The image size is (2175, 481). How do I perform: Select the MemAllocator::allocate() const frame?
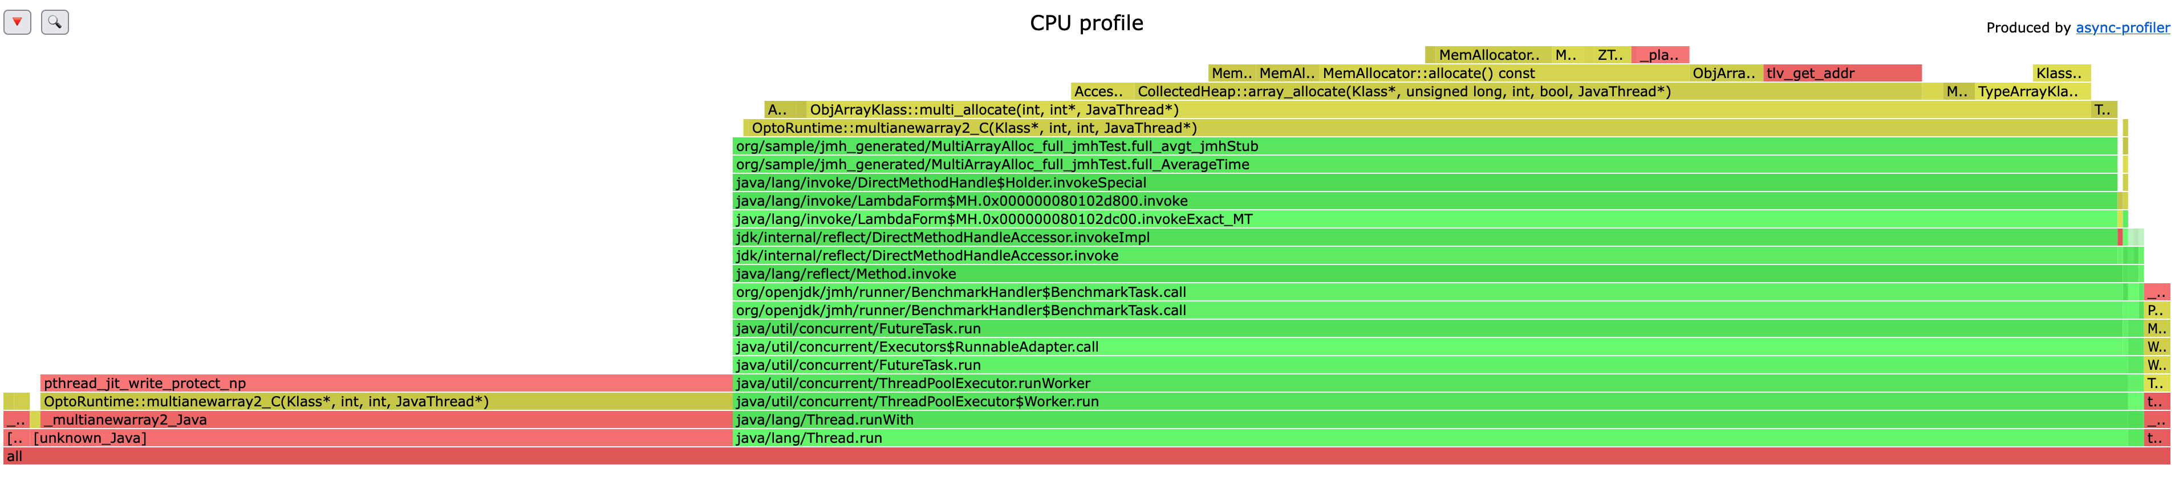1503,74
